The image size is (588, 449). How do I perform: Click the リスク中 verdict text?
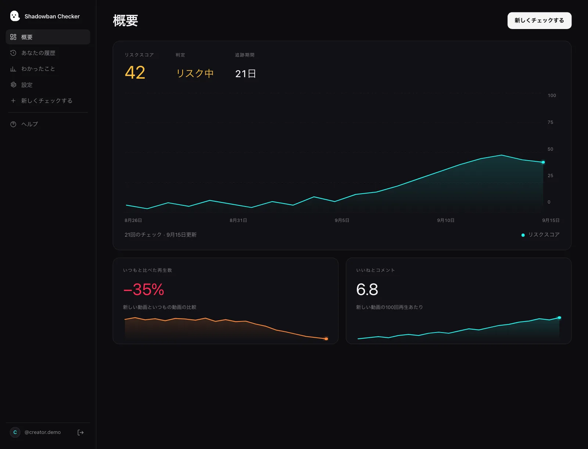[x=195, y=73]
